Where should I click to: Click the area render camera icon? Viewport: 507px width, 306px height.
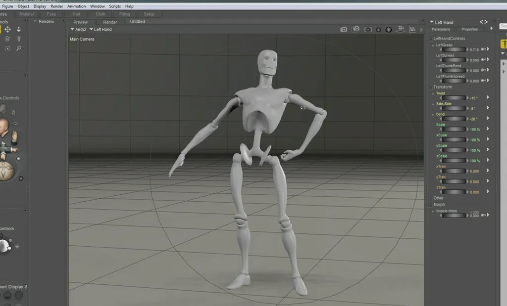point(356,29)
